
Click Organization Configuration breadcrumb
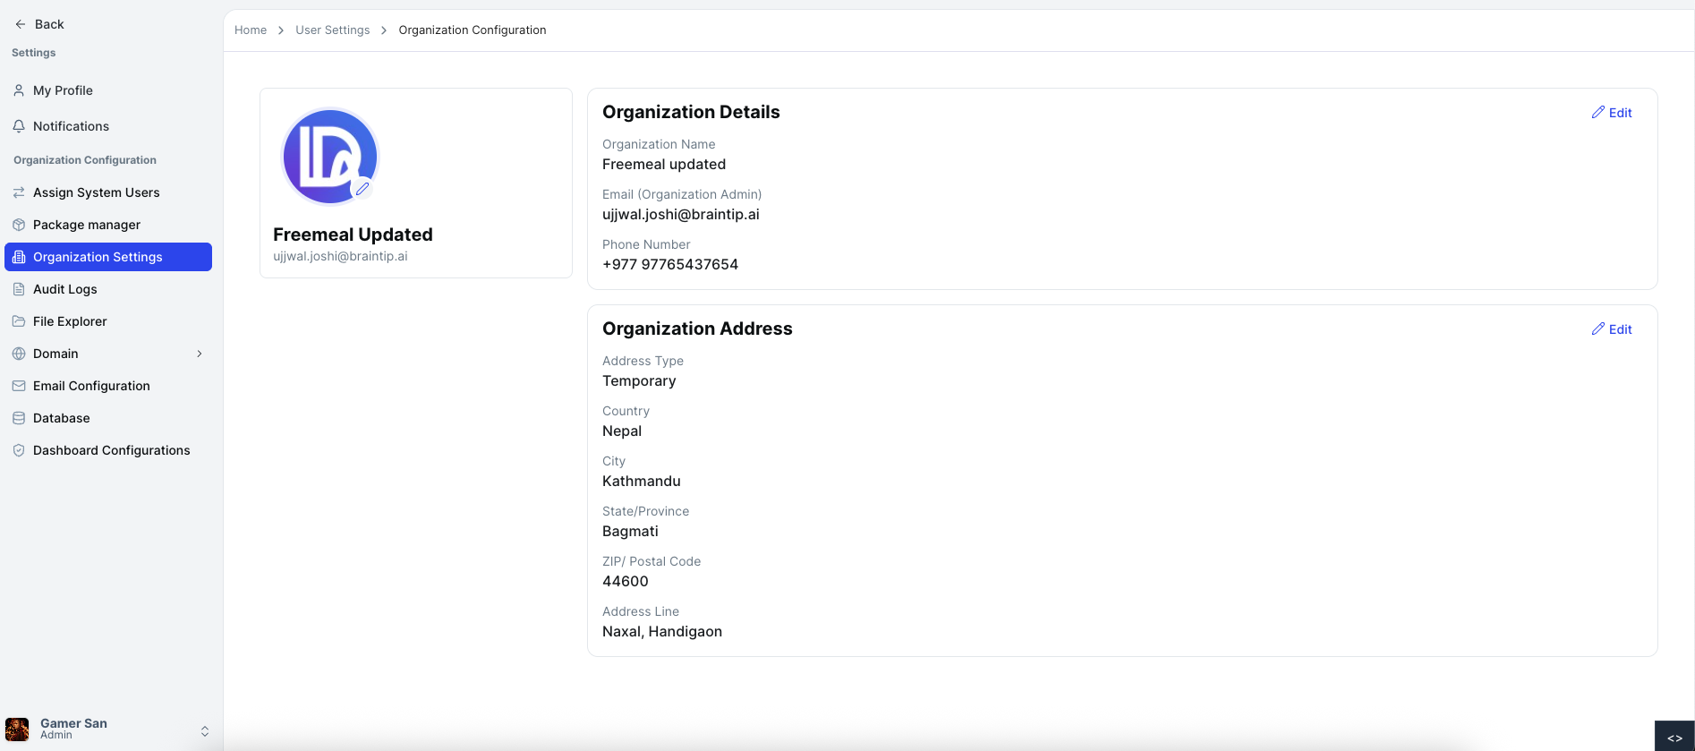(x=473, y=30)
